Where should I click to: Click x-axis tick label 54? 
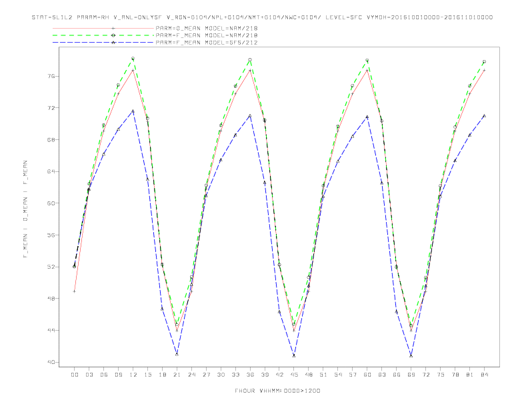pyautogui.click(x=338, y=375)
